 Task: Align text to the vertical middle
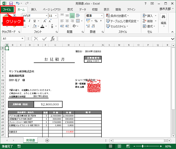[x=67, y=16]
